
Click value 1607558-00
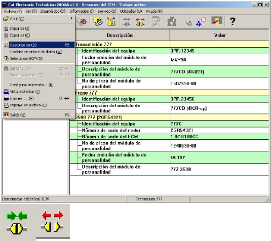tap(183, 84)
